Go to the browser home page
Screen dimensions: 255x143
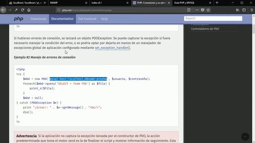(x=29, y=10)
